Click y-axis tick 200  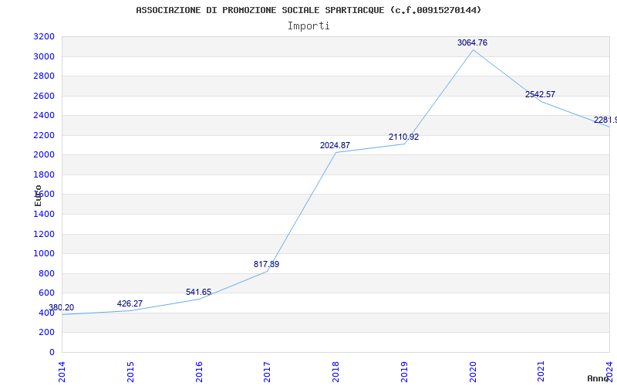(x=47, y=333)
